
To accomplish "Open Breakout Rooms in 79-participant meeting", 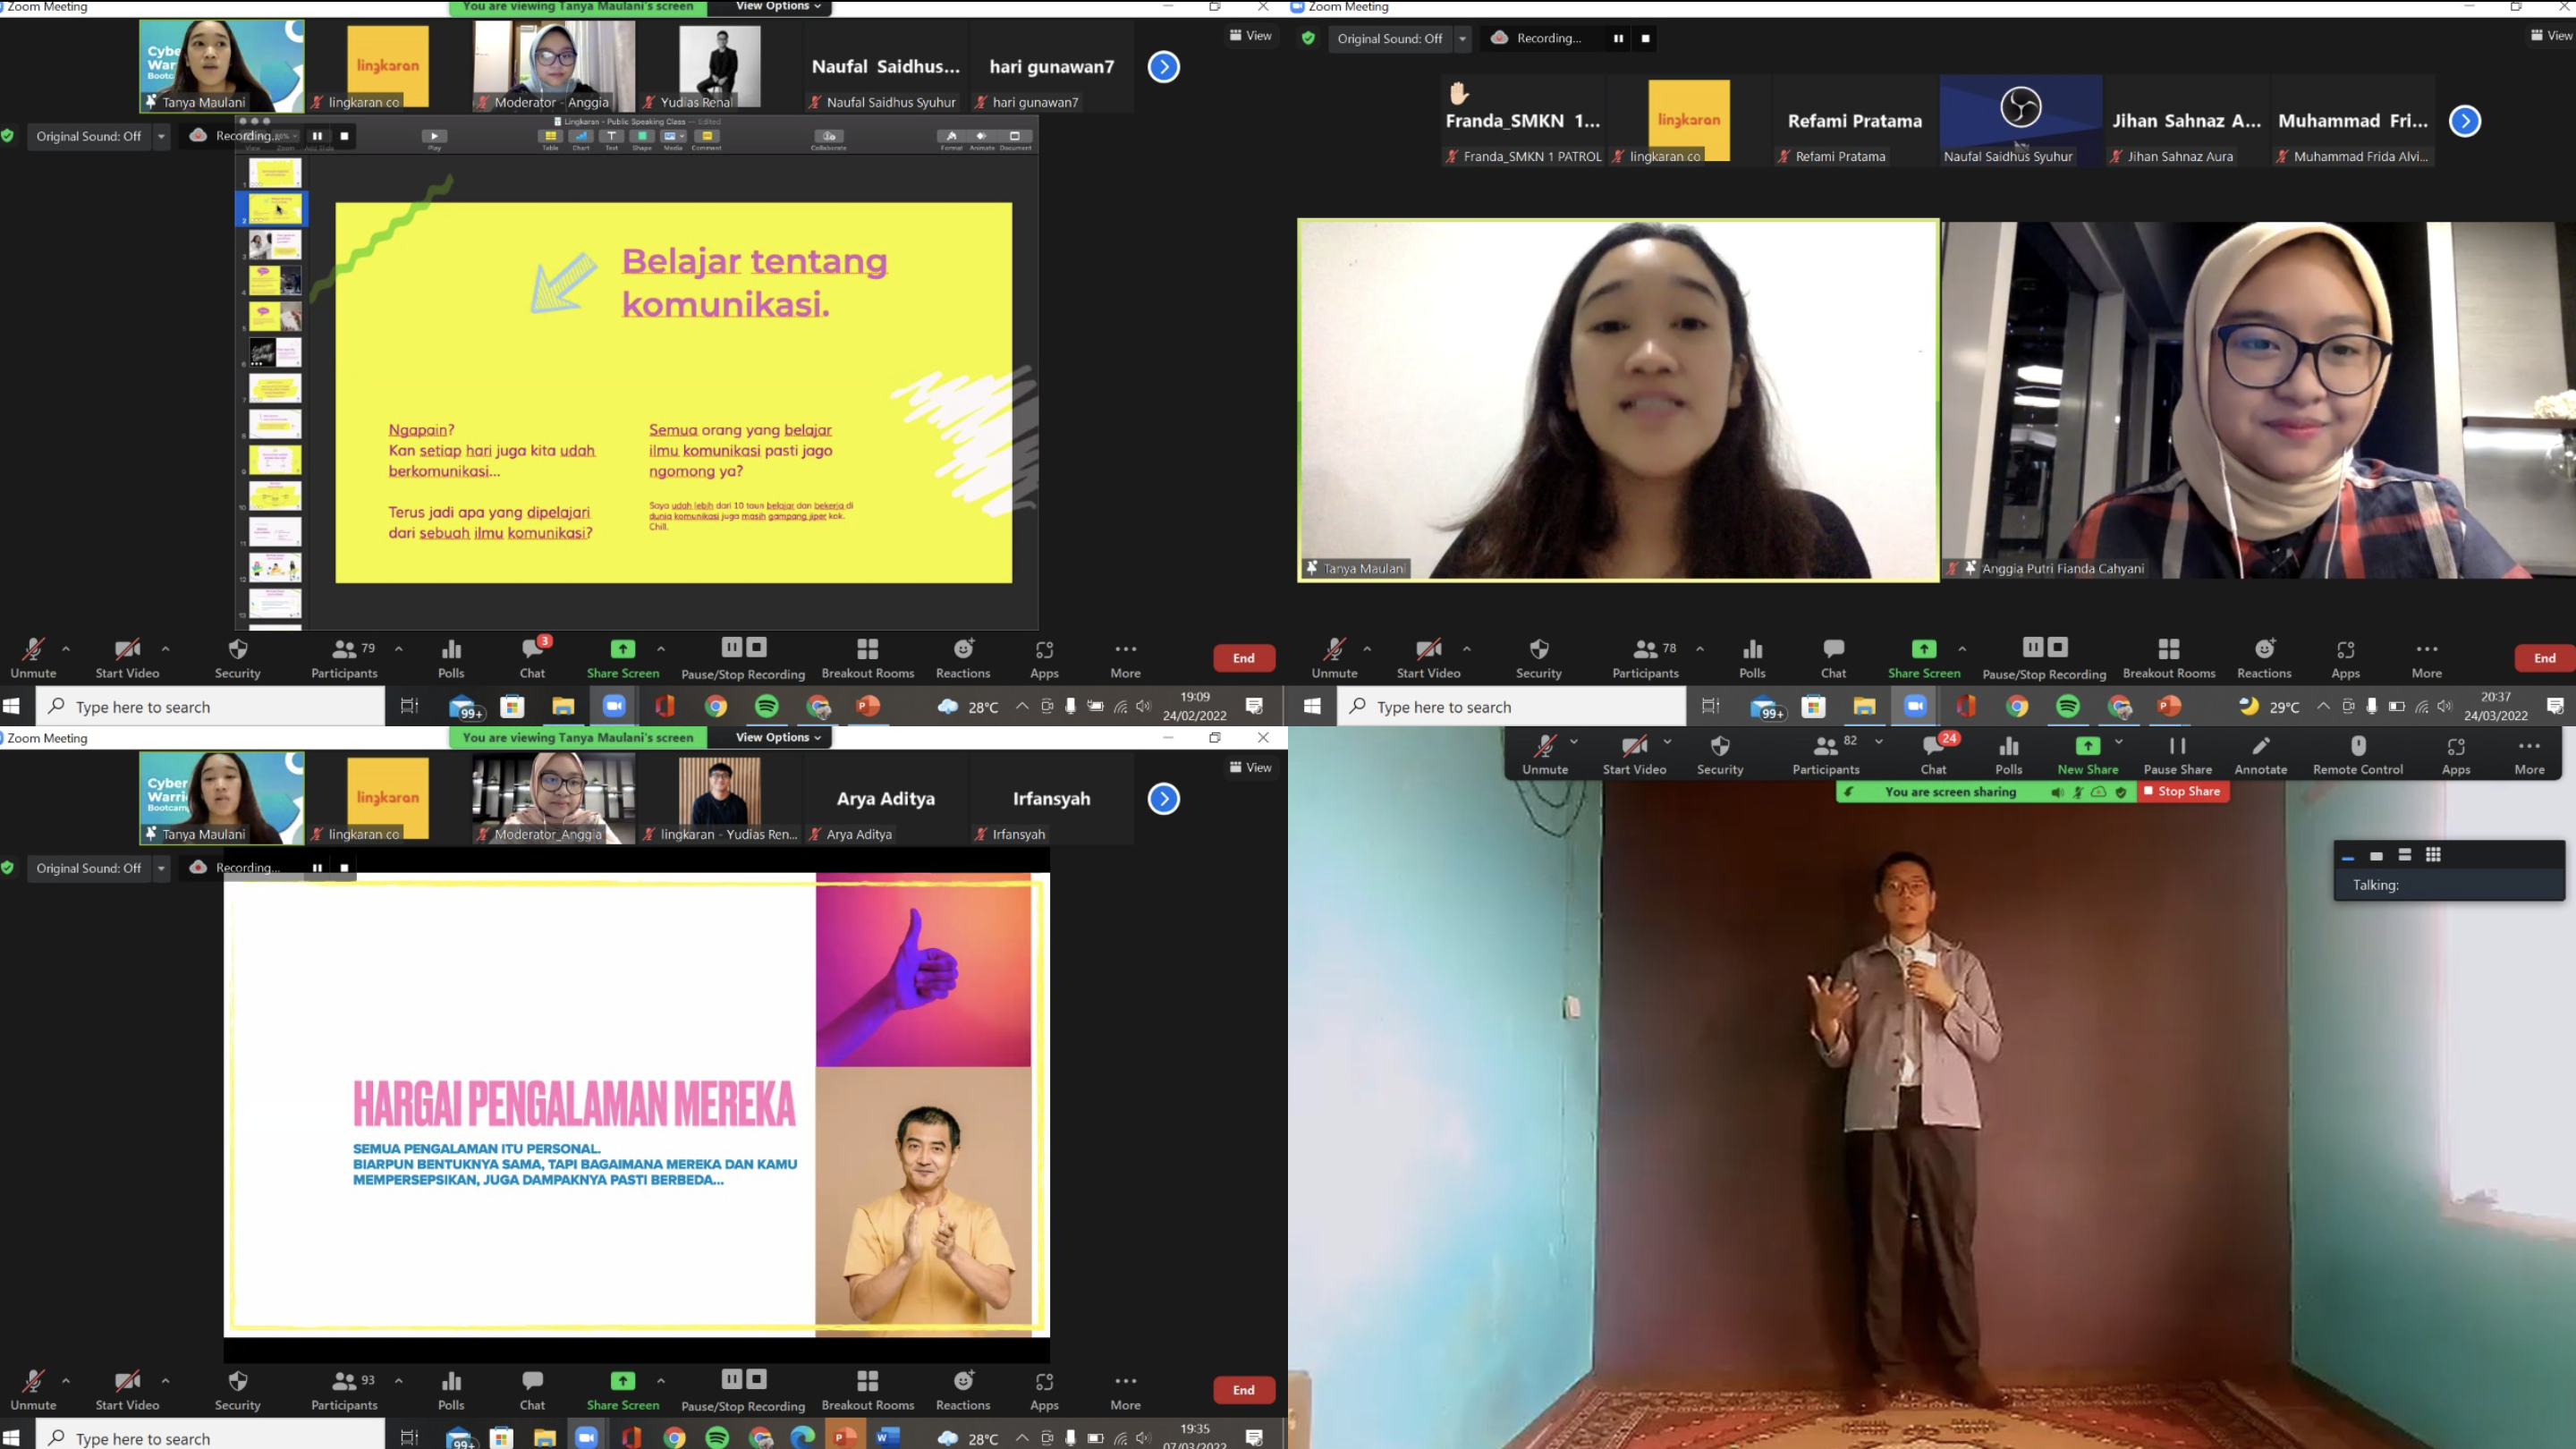I will point(868,659).
